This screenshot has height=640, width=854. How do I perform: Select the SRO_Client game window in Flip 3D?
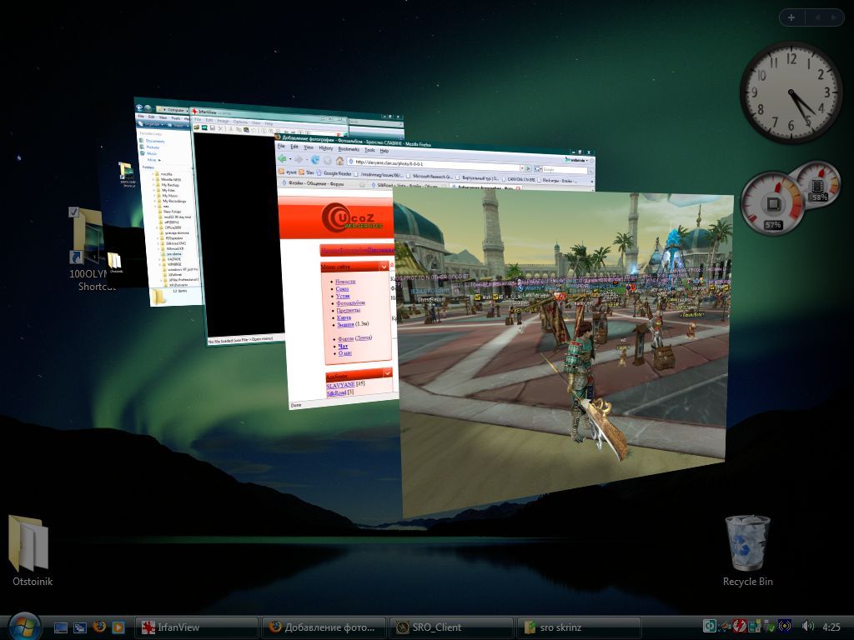(x=564, y=348)
